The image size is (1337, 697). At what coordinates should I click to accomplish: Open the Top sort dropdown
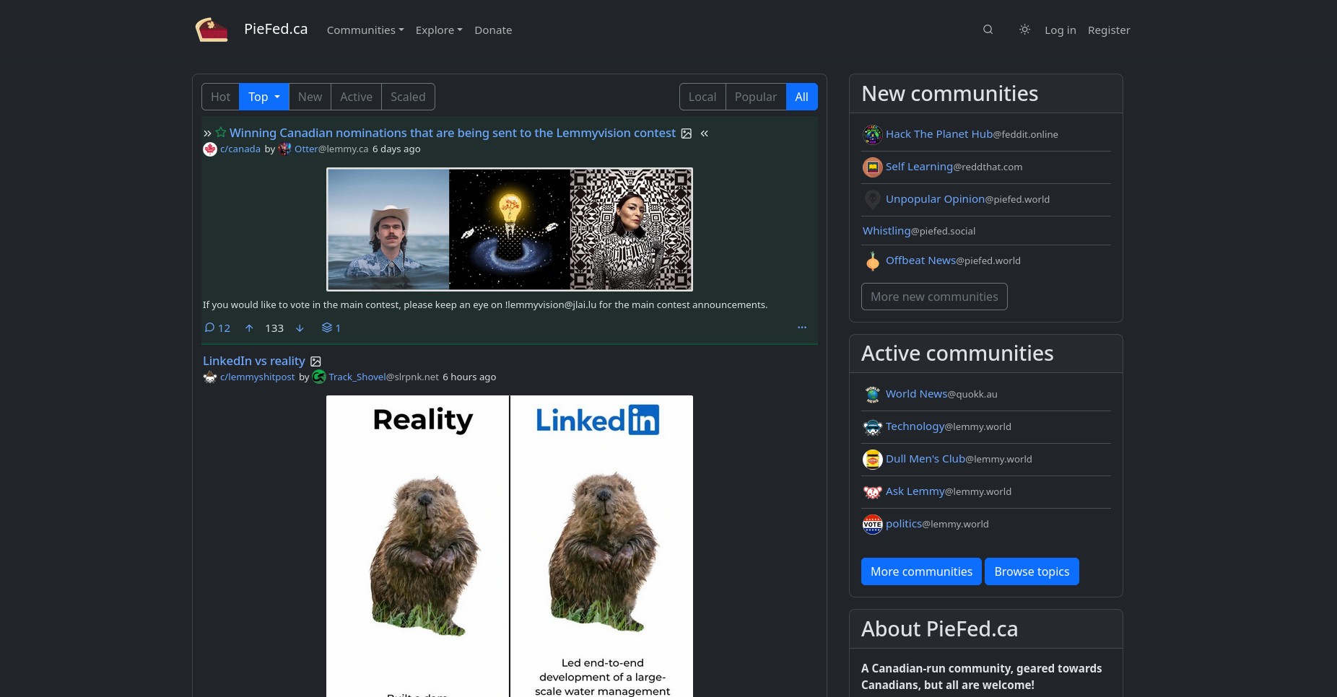coord(264,97)
